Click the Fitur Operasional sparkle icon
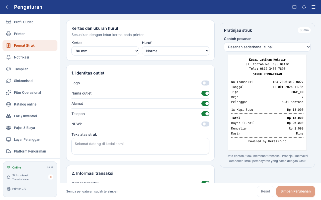321x200 pixels. 9,92
